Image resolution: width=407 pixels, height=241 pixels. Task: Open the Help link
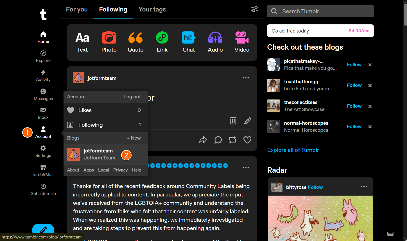coord(137,170)
